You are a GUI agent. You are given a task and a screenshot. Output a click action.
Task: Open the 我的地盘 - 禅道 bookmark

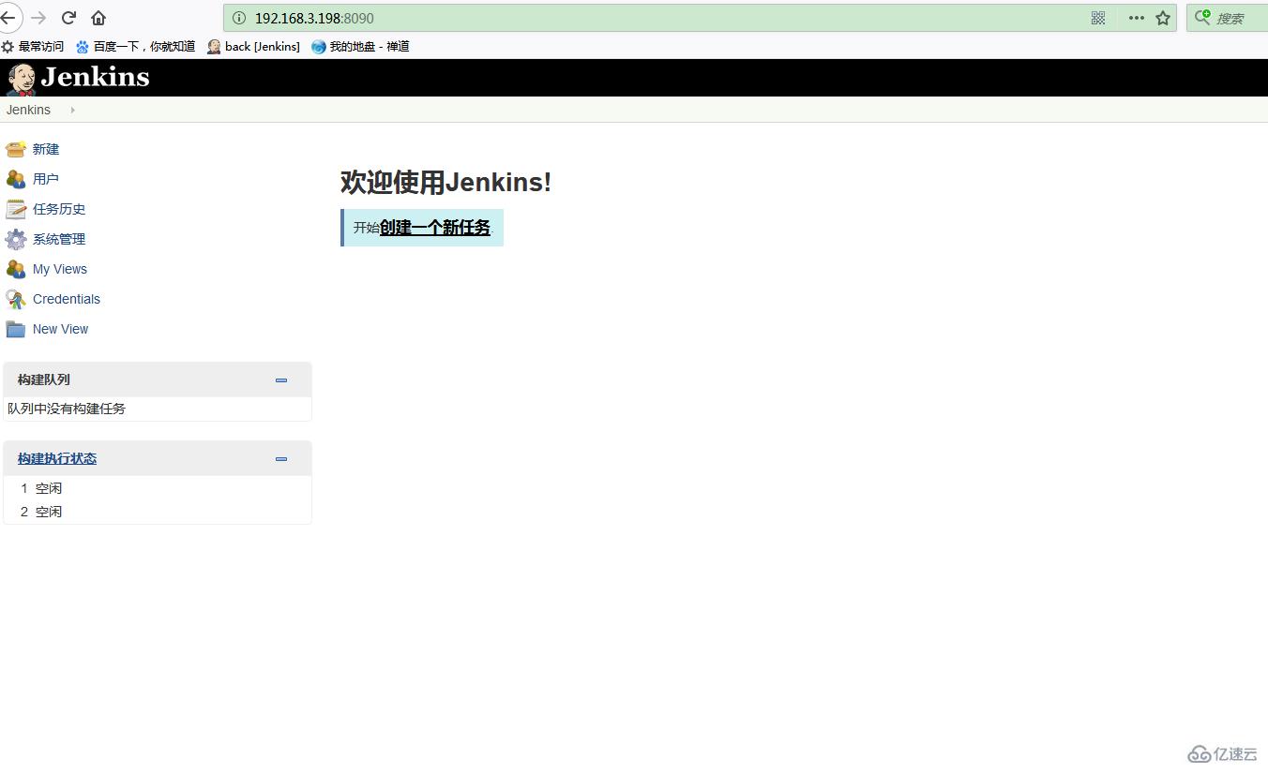pos(361,46)
